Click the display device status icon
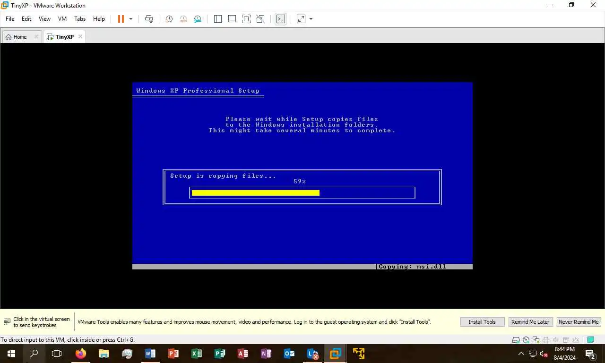The width and height of the screenshot is (605, 363). [x=575, y=340]
